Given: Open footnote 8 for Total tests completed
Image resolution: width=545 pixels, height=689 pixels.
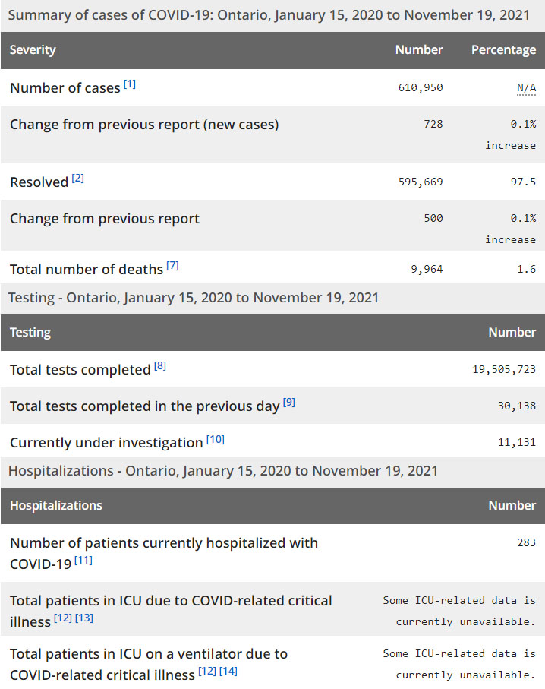Looking at the screenshot, I should click(160, 366).
